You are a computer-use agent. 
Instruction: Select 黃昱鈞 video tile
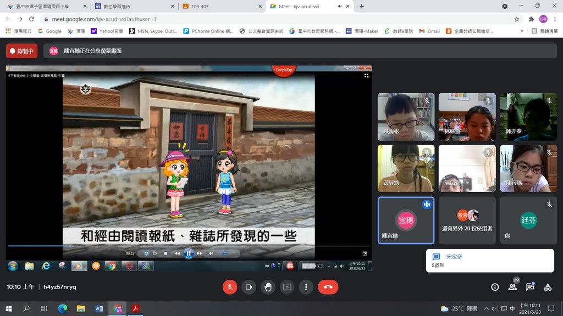point(406,168)
